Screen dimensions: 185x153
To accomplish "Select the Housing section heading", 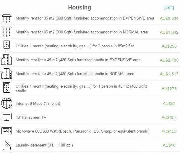I will 79,7.
